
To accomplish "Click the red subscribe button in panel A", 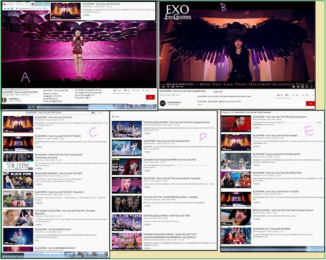I will [x=150, y=97].
